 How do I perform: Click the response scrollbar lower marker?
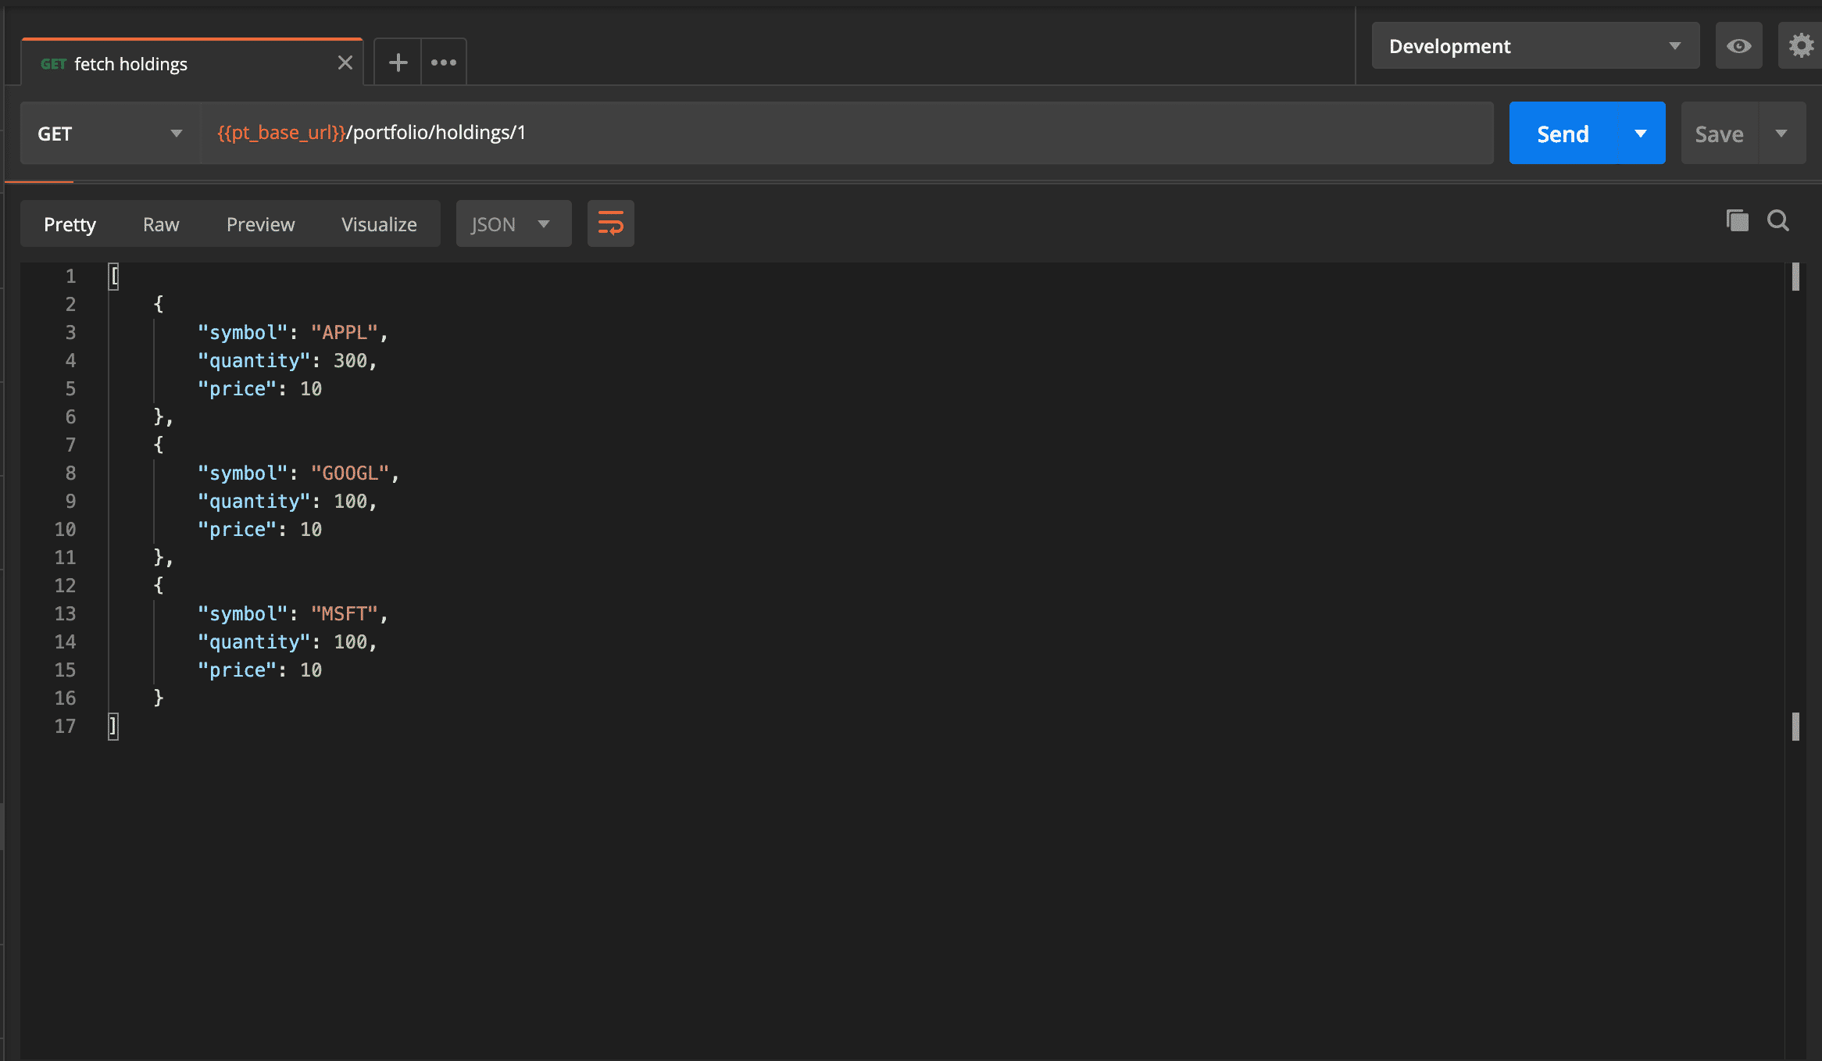pyautogui.click(x=1795, y=727)
